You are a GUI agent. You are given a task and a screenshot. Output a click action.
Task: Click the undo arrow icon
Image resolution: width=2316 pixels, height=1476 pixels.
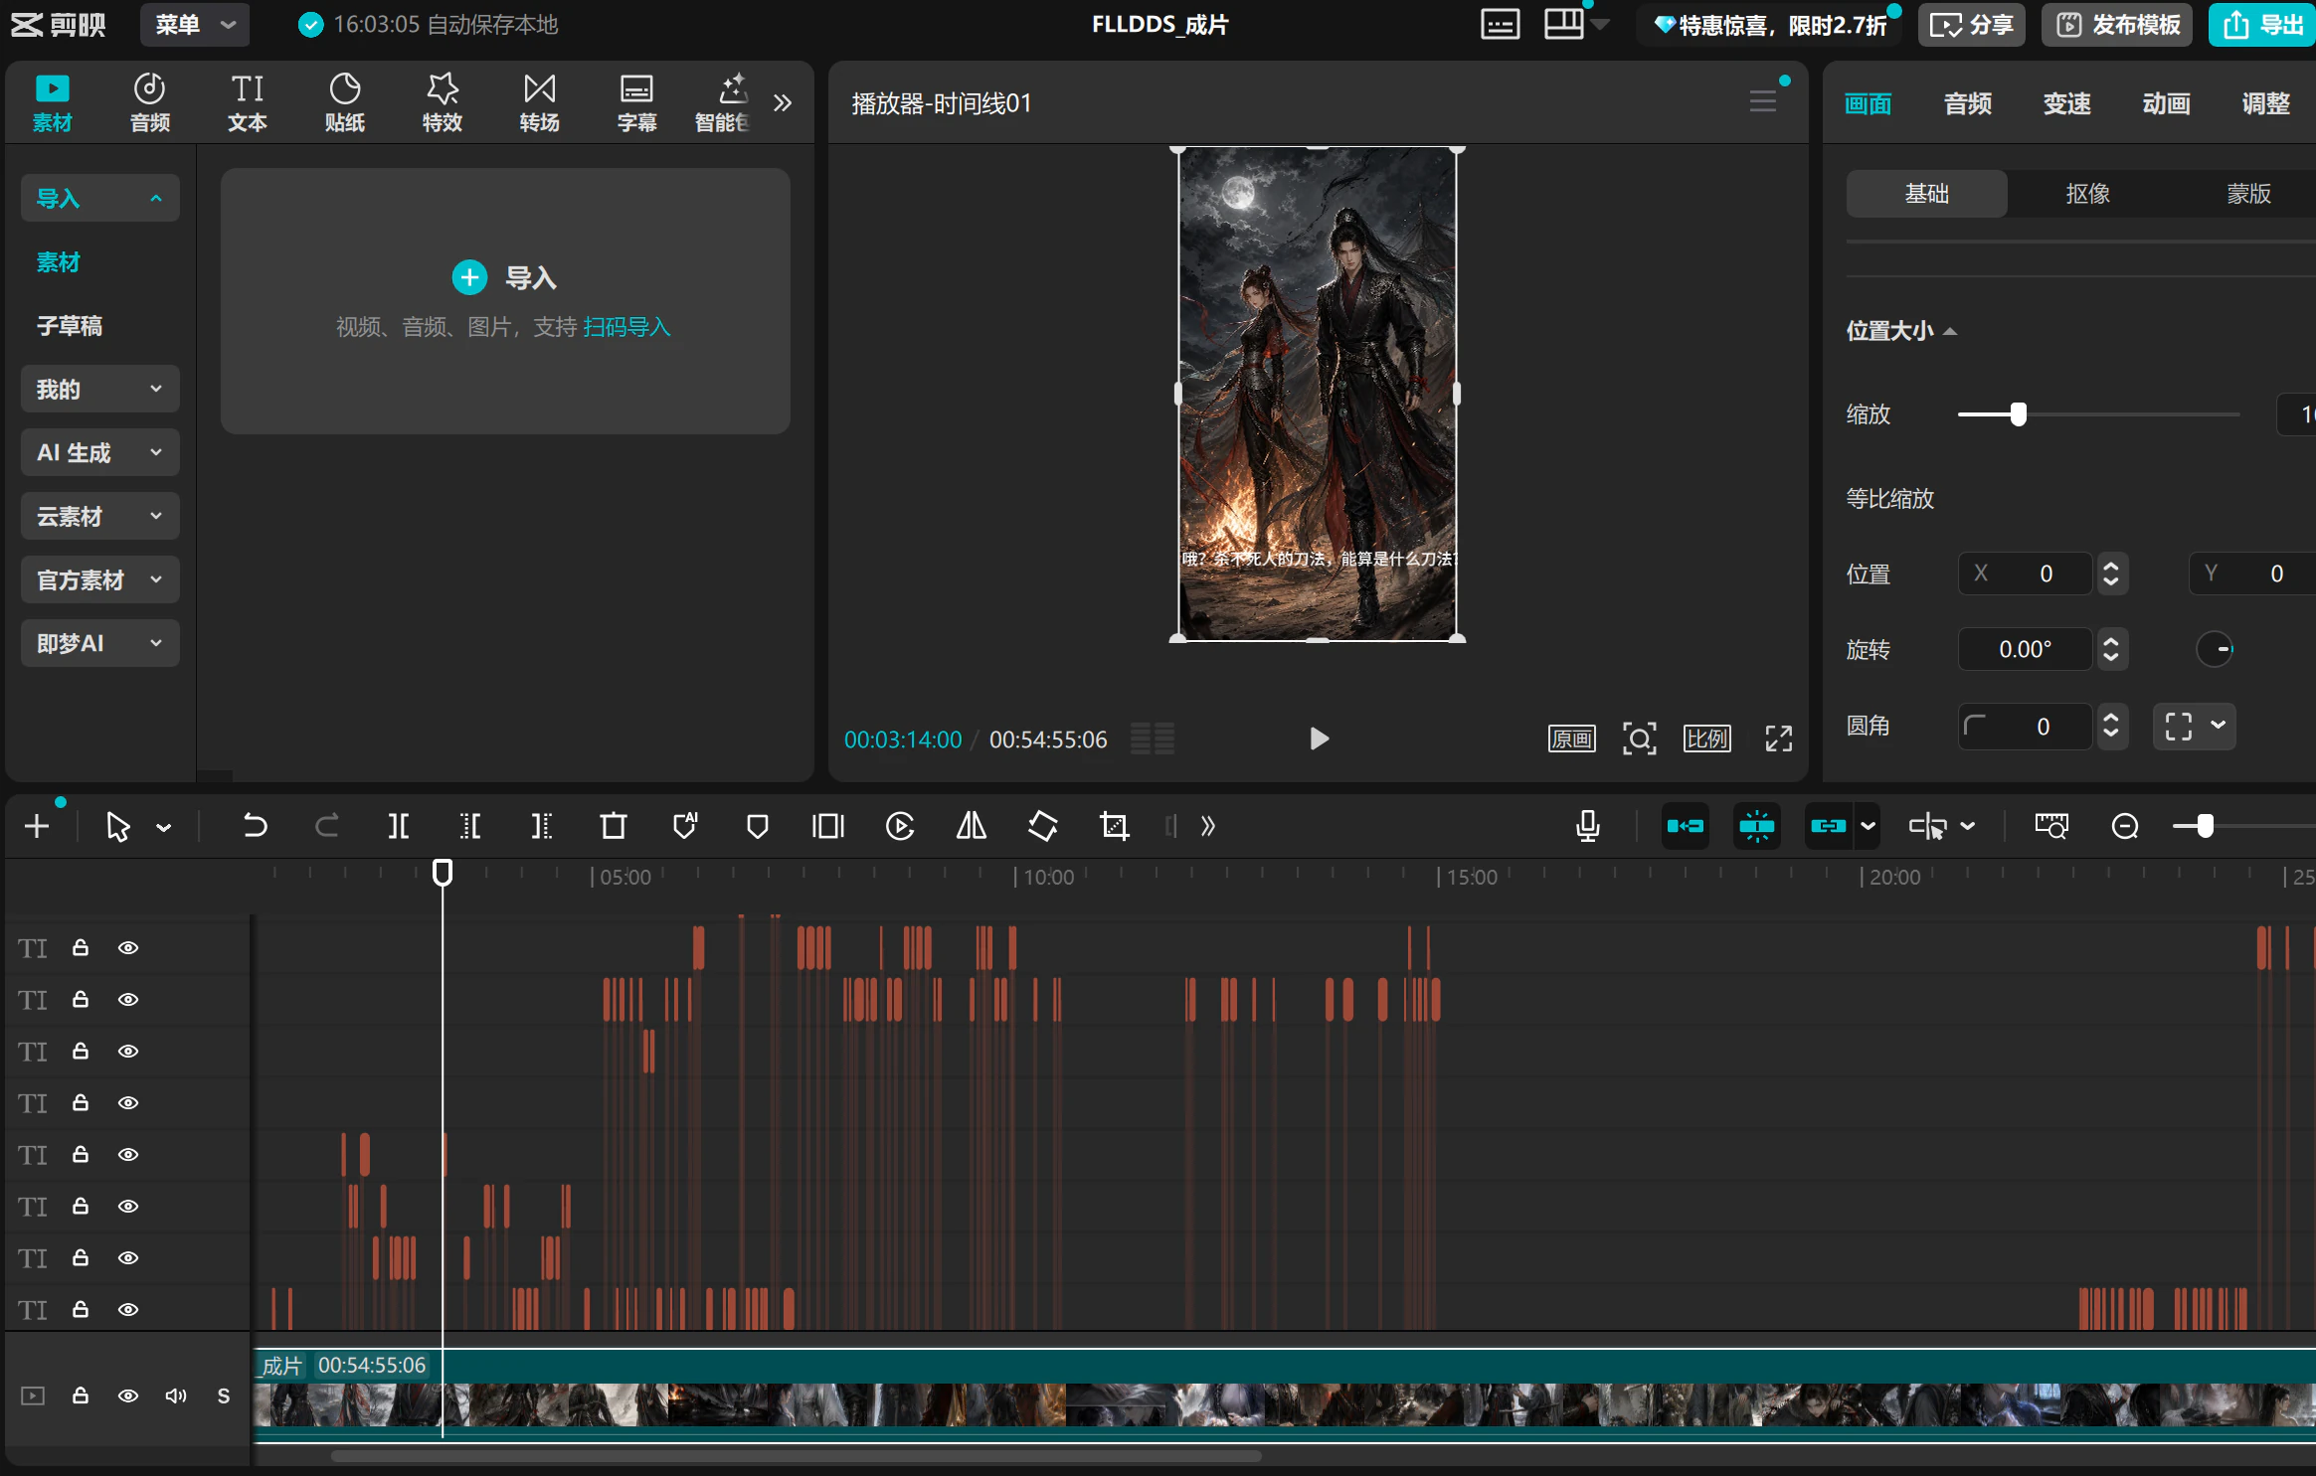click(255, 826)
